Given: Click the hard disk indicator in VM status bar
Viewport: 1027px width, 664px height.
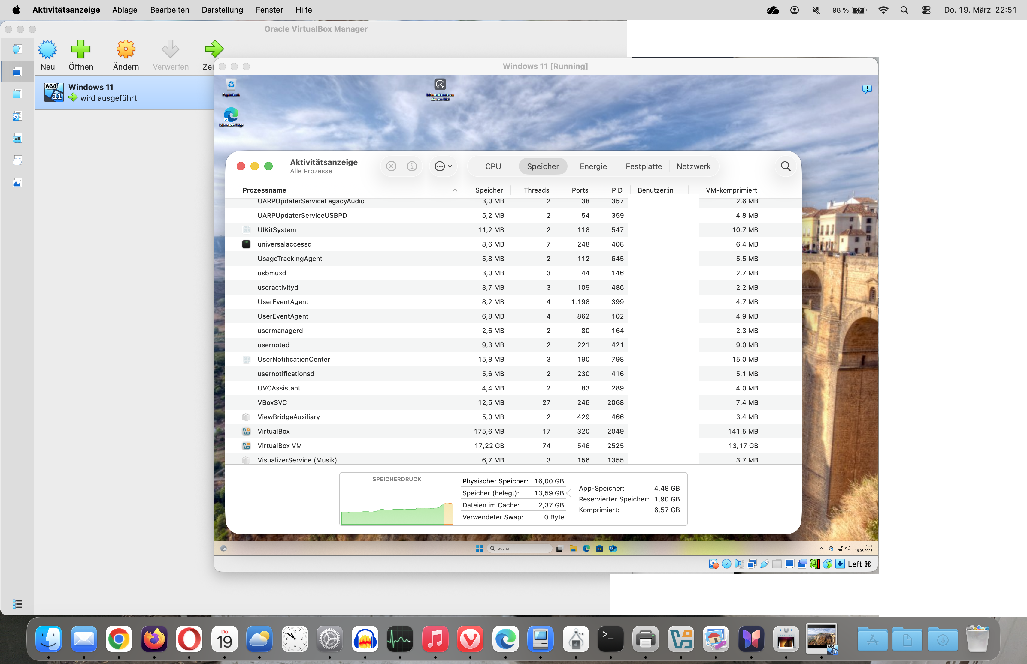Looking at the screenshot, I should point(714,564).
